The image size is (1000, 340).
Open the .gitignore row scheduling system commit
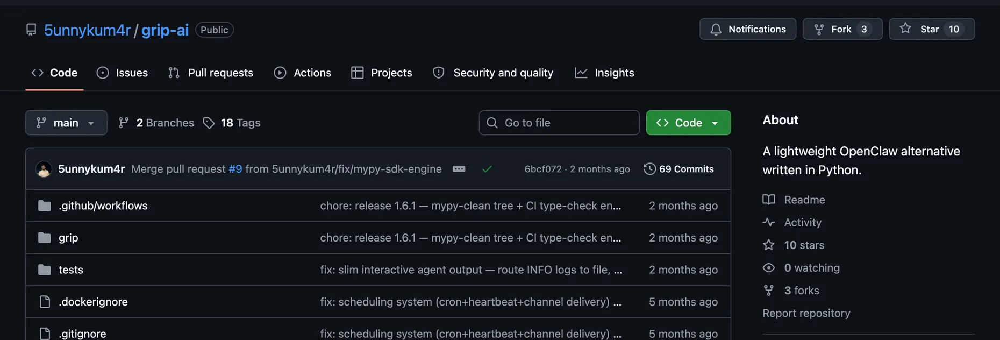470,334
